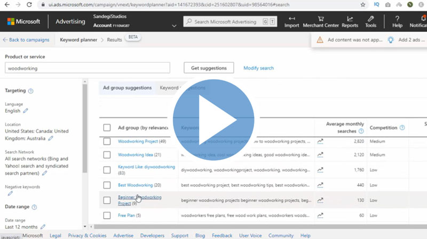Image resolution: width=427 pixels, height=239 pixels.
Task: Switch to the Keyword suggestions tab
Action: point(183,88)
